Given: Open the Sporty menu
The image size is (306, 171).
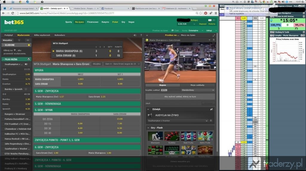Looking at the screenshot, I should pyautogui.click(x=68, y=22).
